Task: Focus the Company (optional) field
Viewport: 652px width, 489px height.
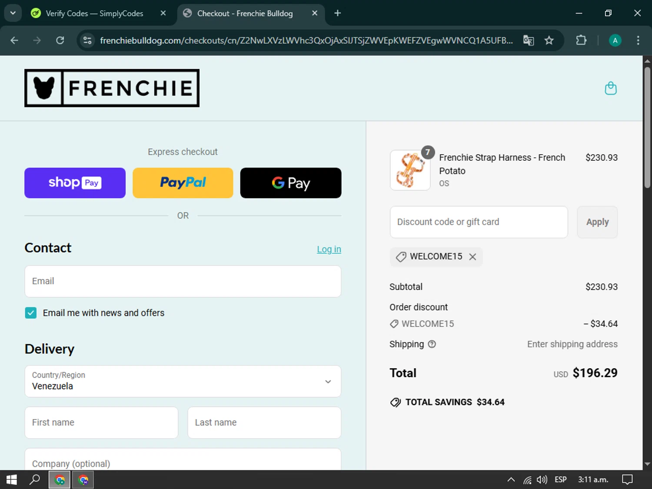Action: pyautogui.click(x=183, y=459)
